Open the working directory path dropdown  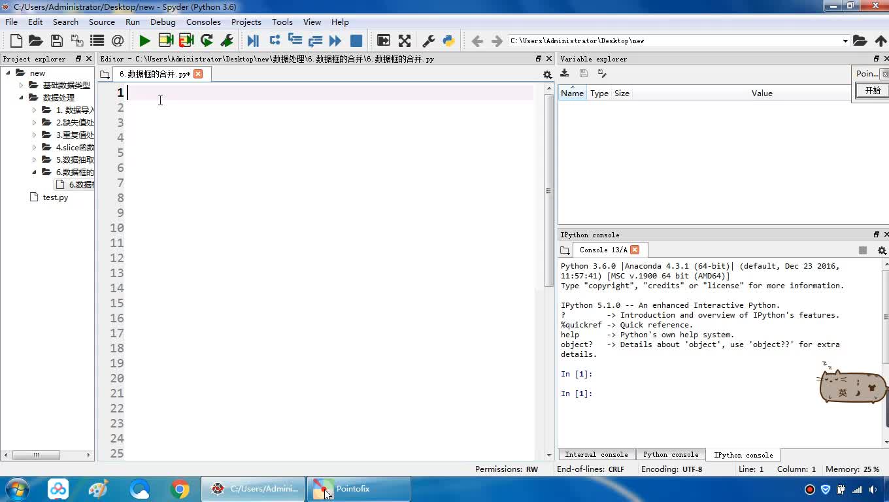pos(845,41)
